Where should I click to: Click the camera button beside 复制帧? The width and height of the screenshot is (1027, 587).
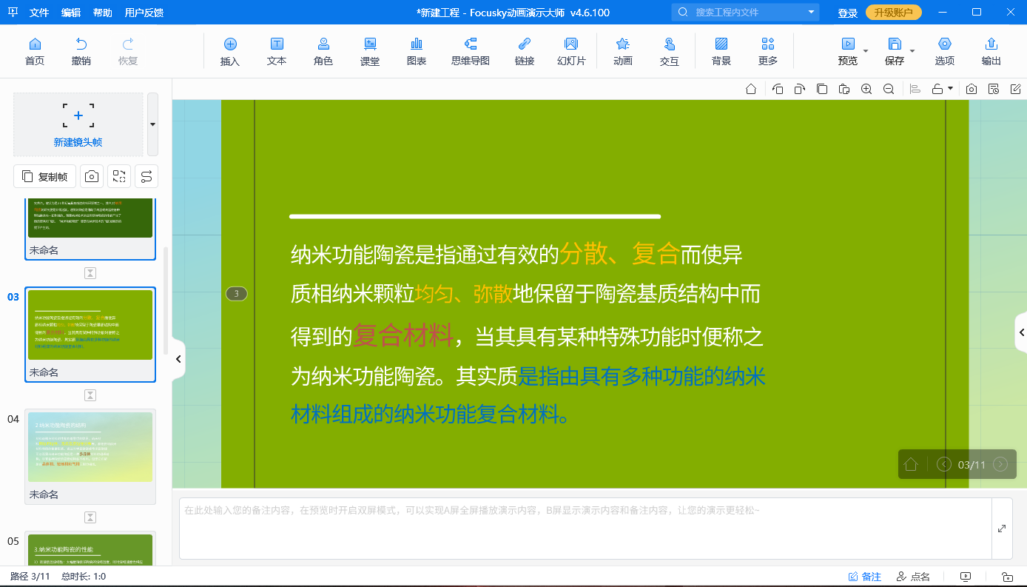tap(92, 176)
